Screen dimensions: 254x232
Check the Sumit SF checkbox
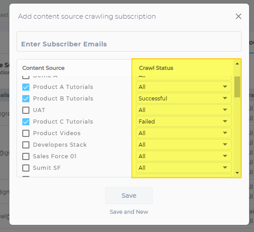tap(26, 168)
